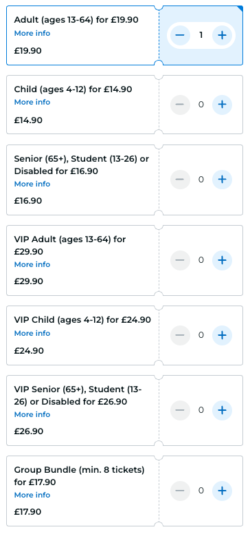Add one Child (ages 4-12) ticket
This screenshot has height=534, width=250.
pos(222,105)
